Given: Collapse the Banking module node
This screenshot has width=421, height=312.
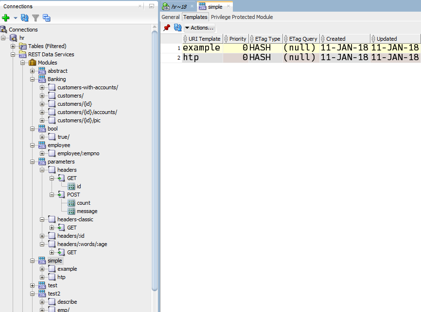Looking at the screenshot, I should click(x=33, y=79).
